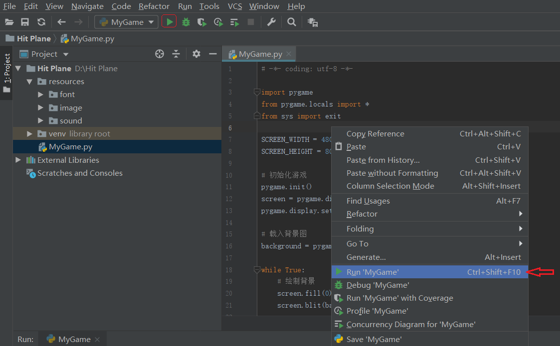This screenshot has height=346, width=560.
Task: Close the MyGame.py editor tab
Action: pos(289,54)
